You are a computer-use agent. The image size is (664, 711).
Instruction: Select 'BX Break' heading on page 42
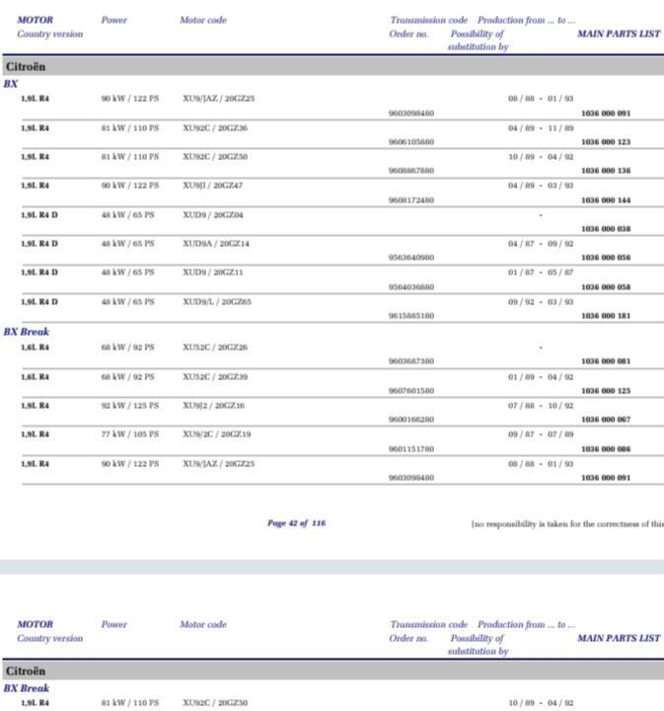tap(27, 332)
